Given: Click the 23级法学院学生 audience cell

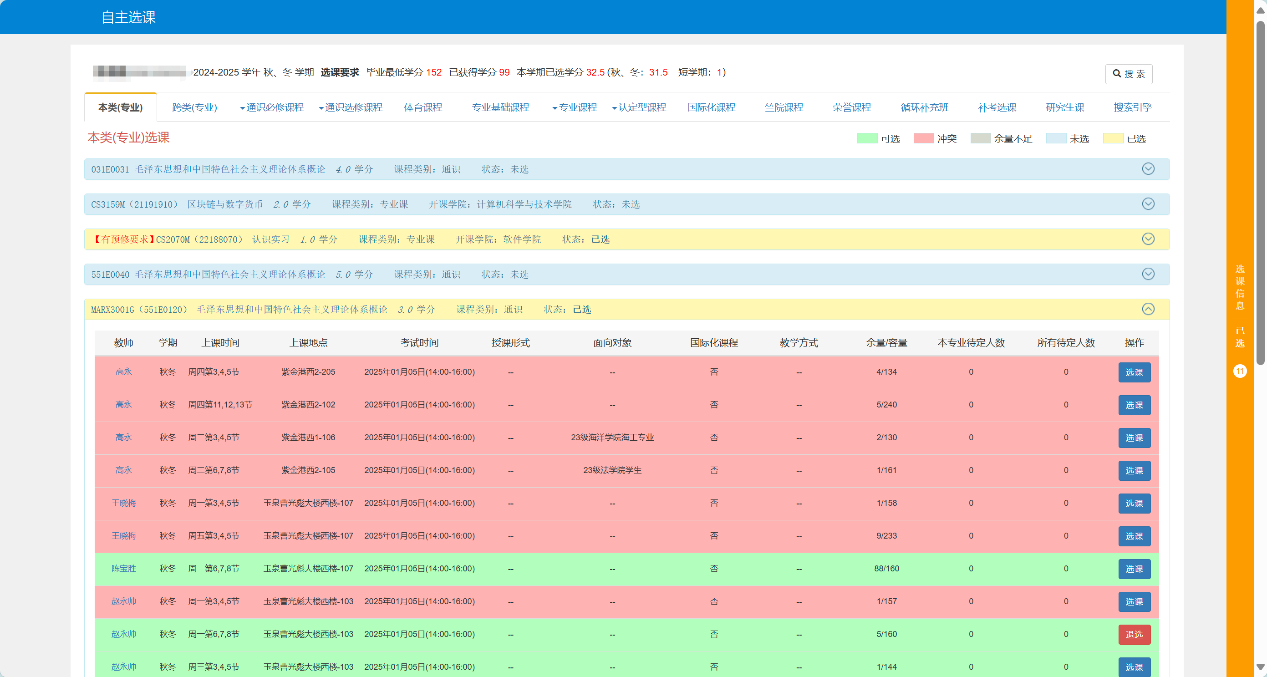Looking at the screenshot, I should point(612,470).
